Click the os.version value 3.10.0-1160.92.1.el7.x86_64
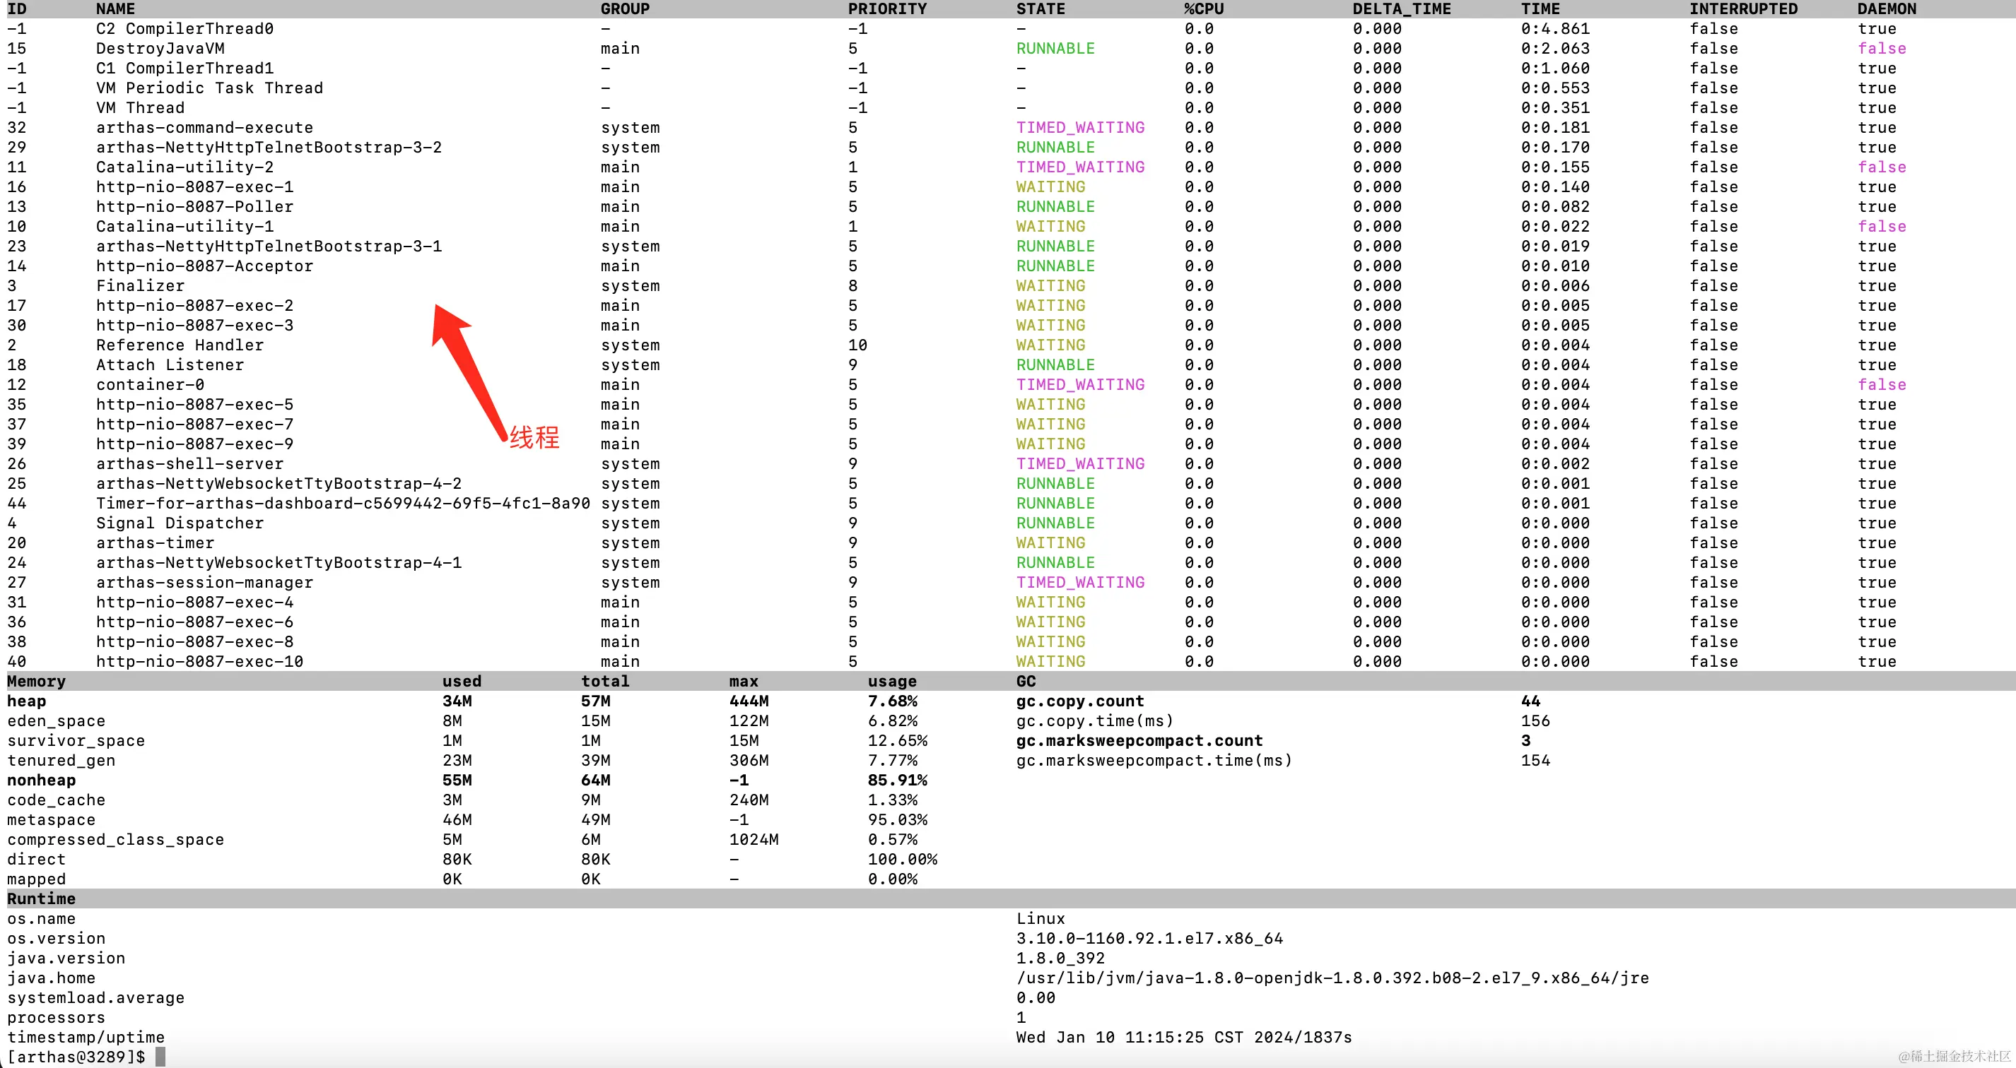 point(1149,938)
